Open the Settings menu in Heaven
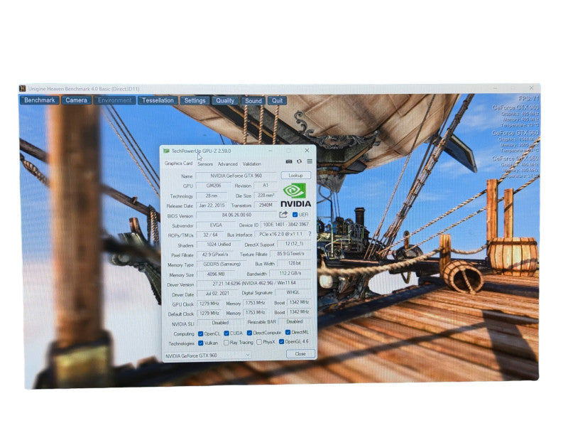The height and width of the screenshot is (428, 568). pyautogui.click(x=195, y=100)
